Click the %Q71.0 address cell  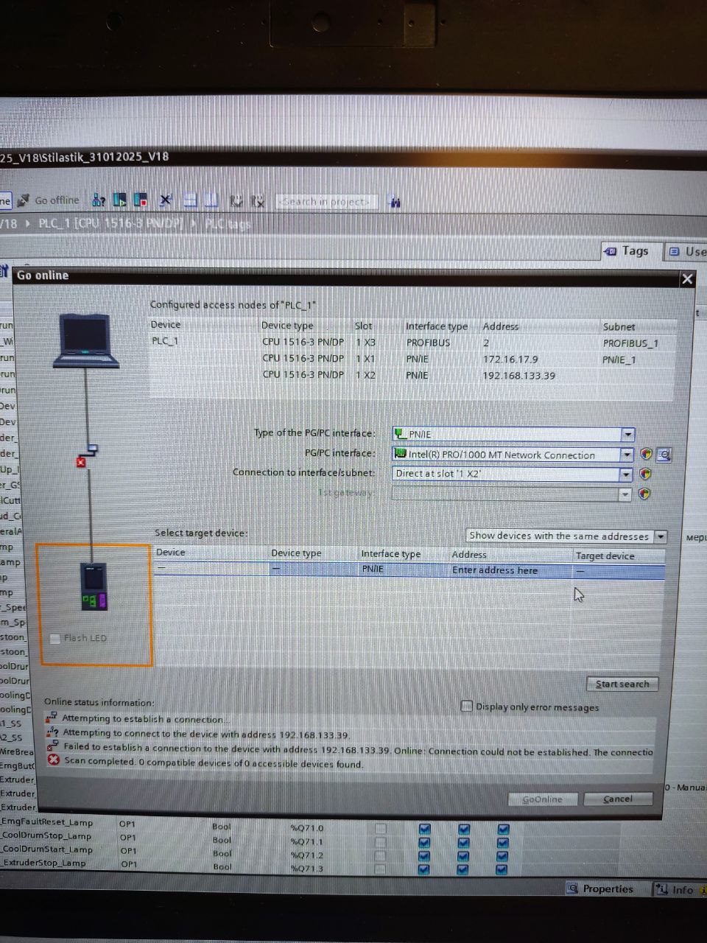click(x=307, y=828)
